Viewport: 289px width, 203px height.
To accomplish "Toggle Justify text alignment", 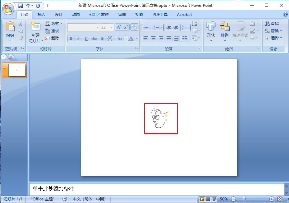I will 169,38.
